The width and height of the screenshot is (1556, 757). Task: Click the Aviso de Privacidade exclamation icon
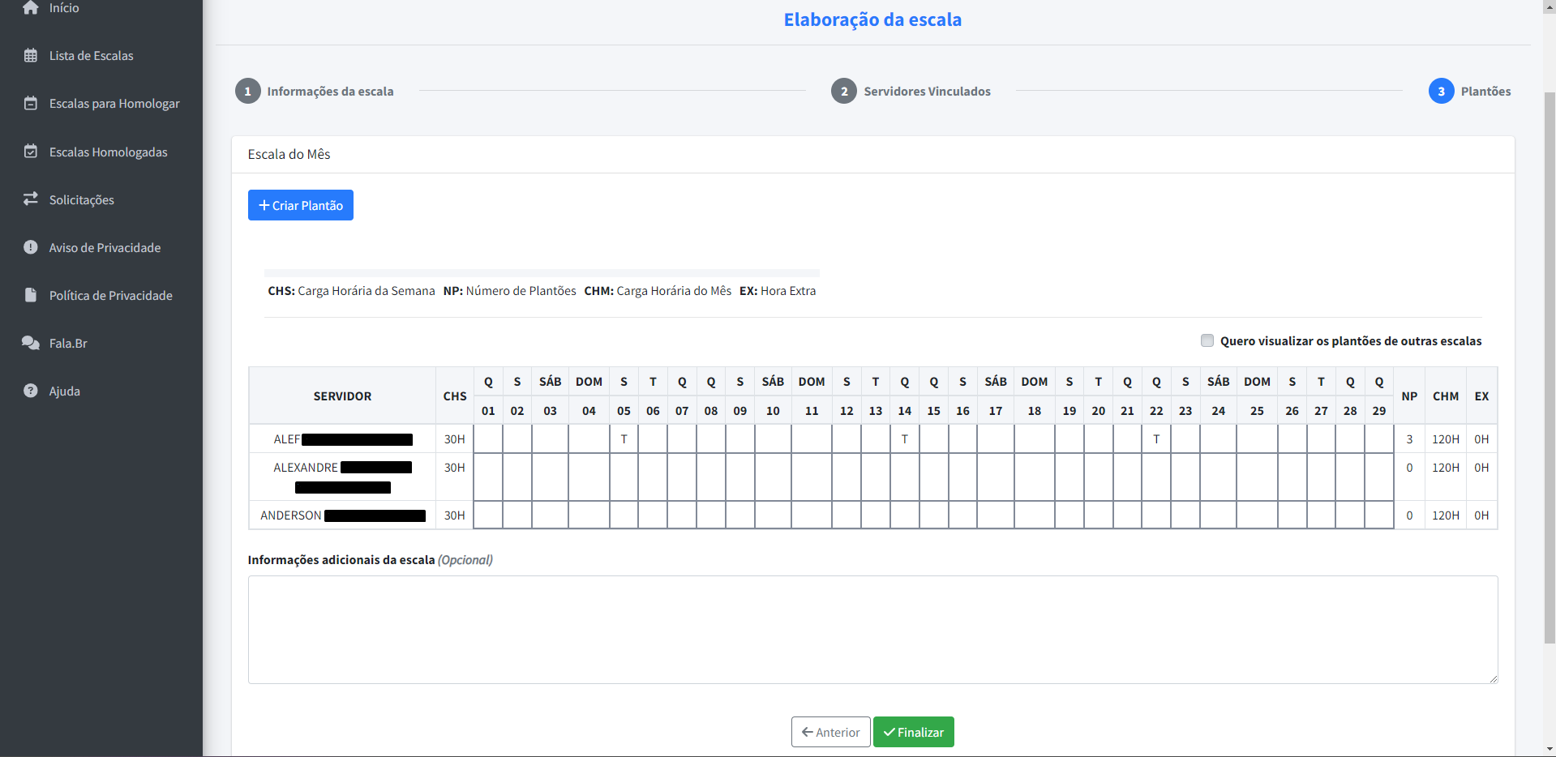click(x=31, y=247)
